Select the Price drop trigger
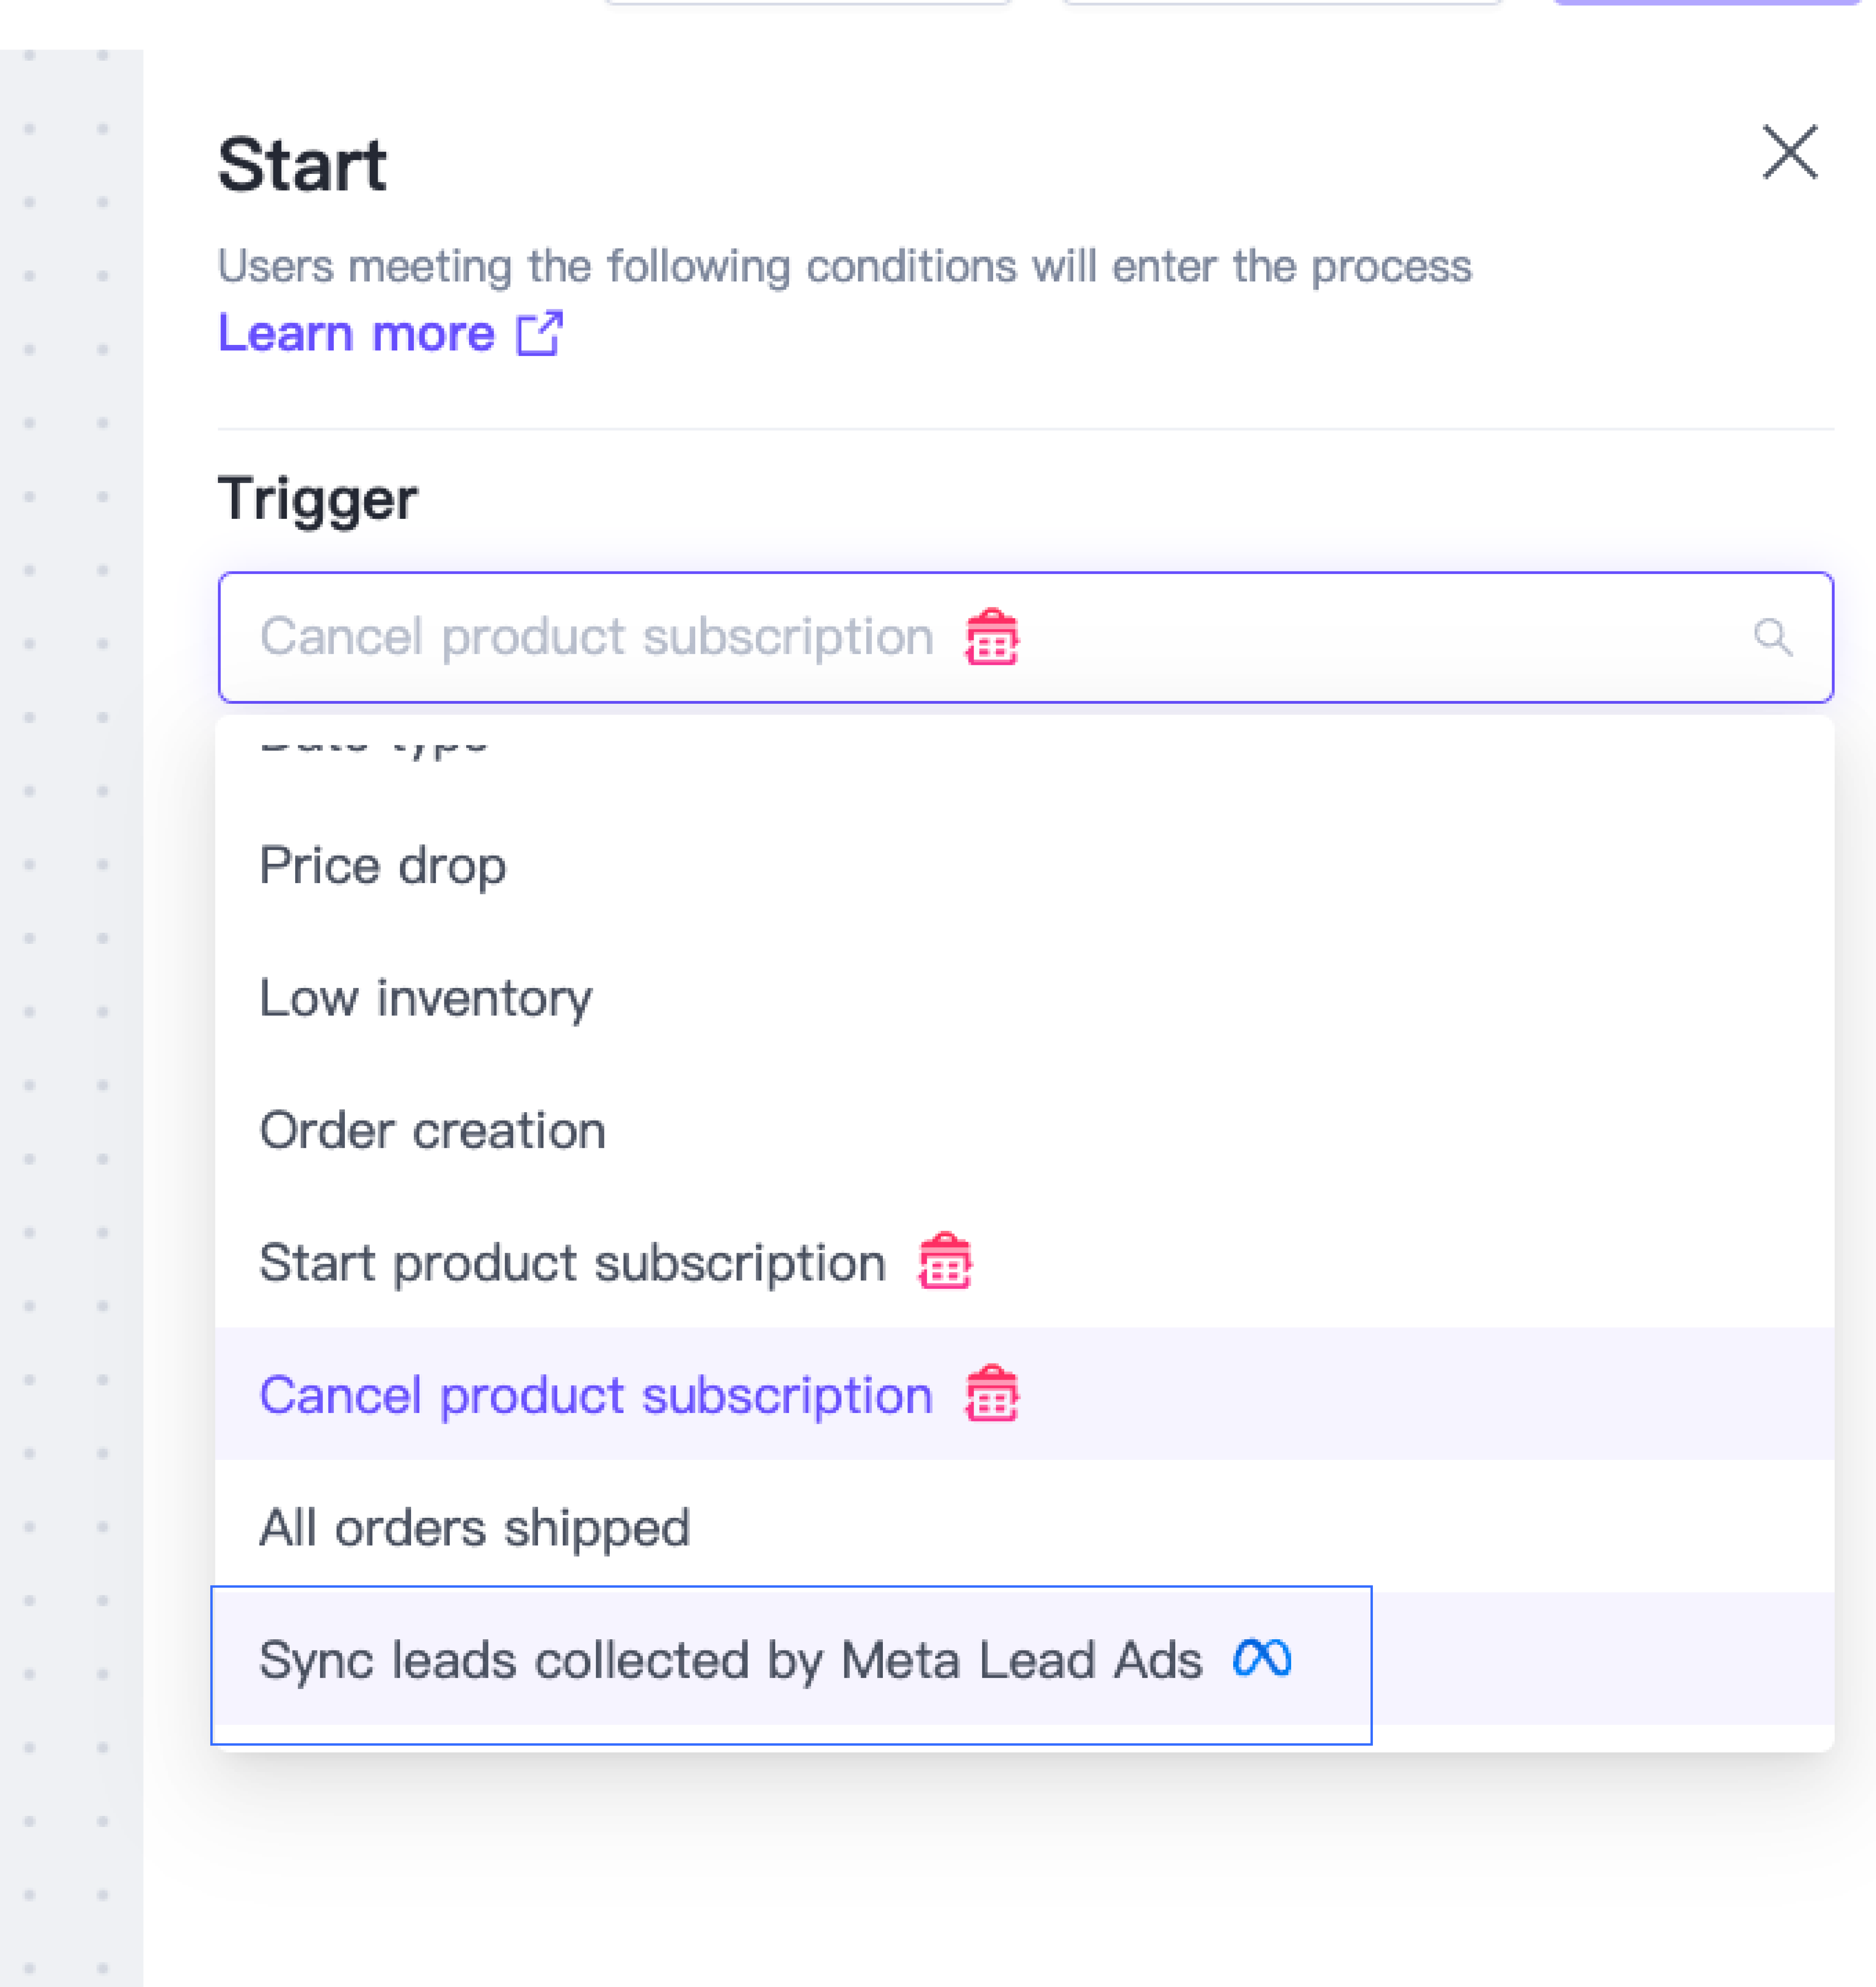 tap(383, 865)
